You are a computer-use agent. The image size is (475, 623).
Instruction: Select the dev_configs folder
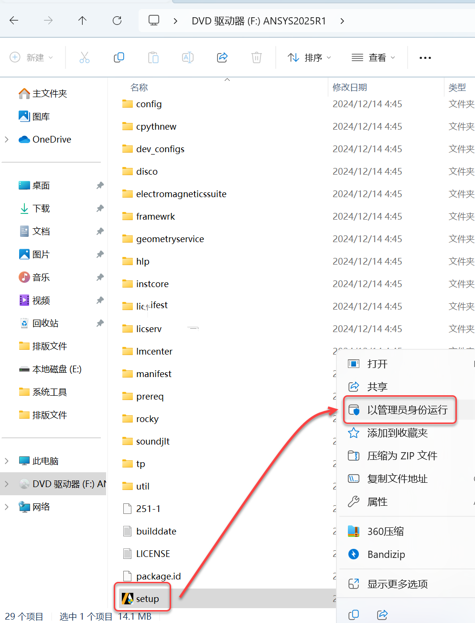tap(160, 149)
